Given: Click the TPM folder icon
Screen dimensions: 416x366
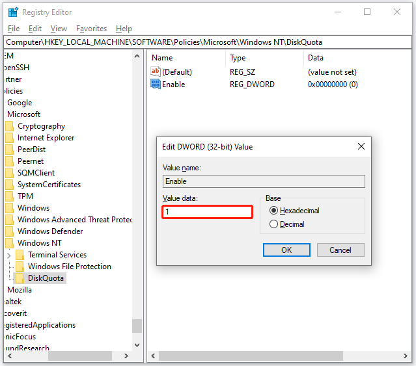Looking at the screenshot, I should [9, 196].
